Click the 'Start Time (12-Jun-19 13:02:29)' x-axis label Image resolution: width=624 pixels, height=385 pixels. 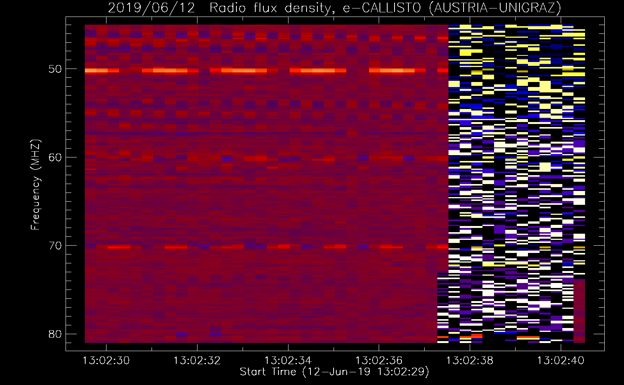click(x=334, y=372)
